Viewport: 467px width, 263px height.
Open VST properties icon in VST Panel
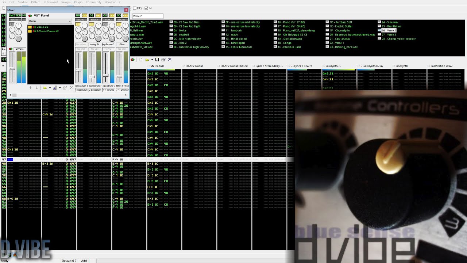tap(65, 88)
